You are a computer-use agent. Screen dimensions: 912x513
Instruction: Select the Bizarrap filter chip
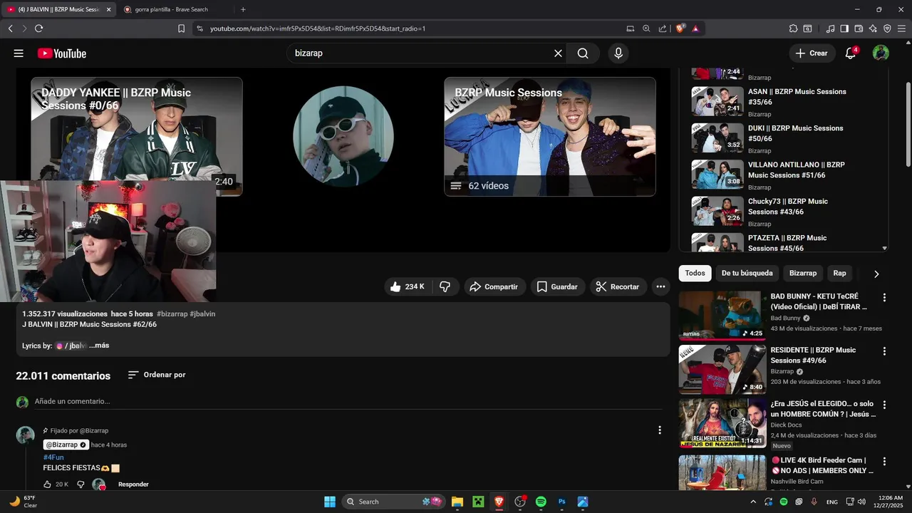(x=803, y=274)
